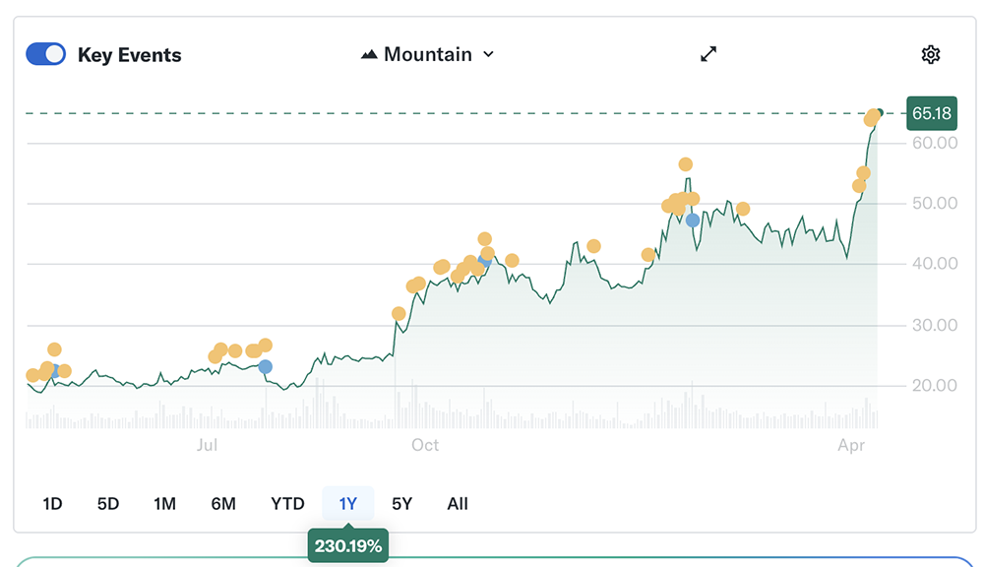Viewport: 984px width, 567px height.
Task: Open the topmost orange marker near 56
Action: coord(686,164)
